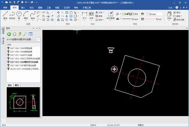Click 特性匹配 property match
Image resolution: width=189 pixels, height=127 pixels.
[x=179, y=20]
